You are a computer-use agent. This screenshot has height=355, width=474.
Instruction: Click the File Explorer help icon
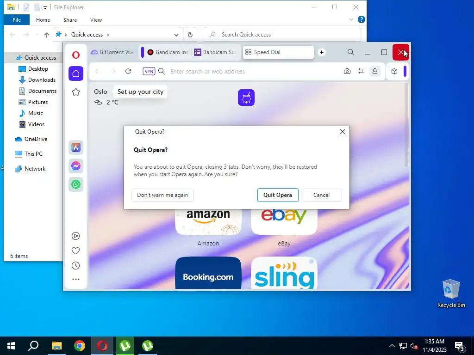click(x=361, y=19)
